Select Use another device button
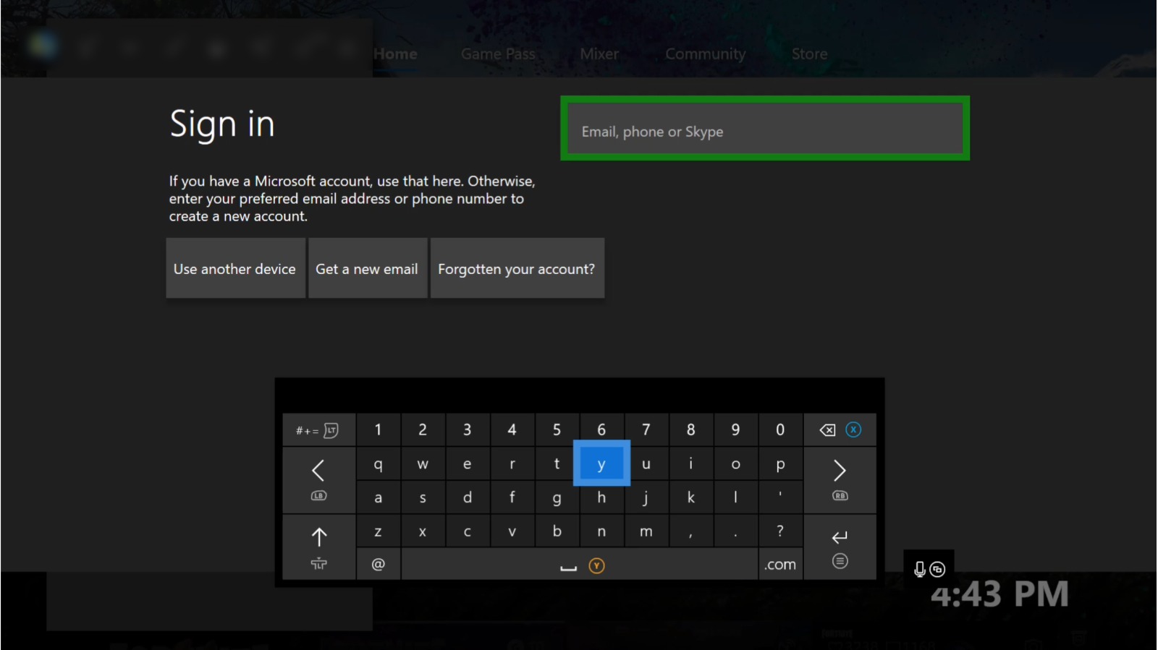Image resolution: width=1158 pixels, height=650 pixels. coord(235,268)
